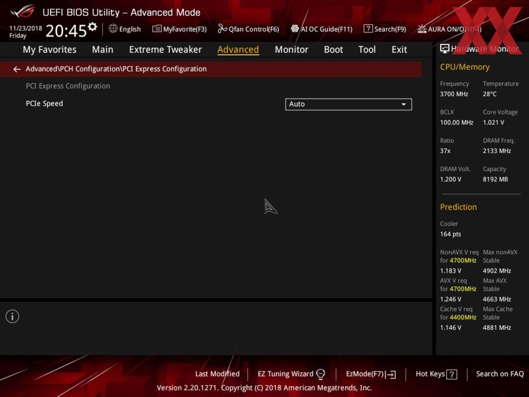Open the Tool tab
The width and height of the screenshot is (529, 397).
tap(367, 49)
